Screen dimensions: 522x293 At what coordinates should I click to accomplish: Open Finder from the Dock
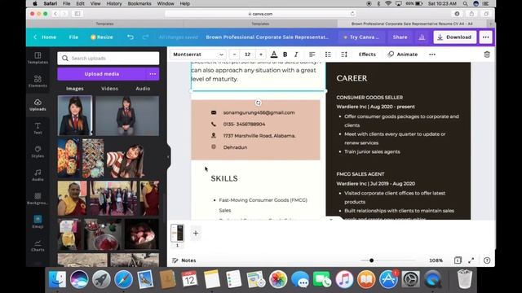pyautogui.click(x=57, y=279)
